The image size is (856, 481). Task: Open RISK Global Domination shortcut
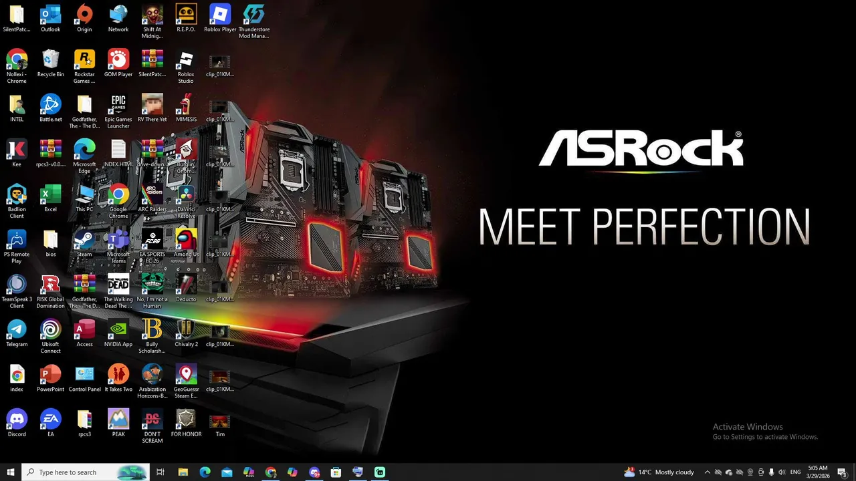51,291
